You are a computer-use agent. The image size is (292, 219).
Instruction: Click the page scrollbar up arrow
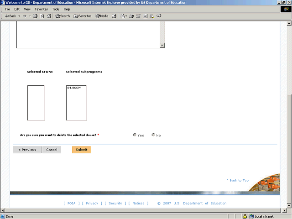pos(289,23)
